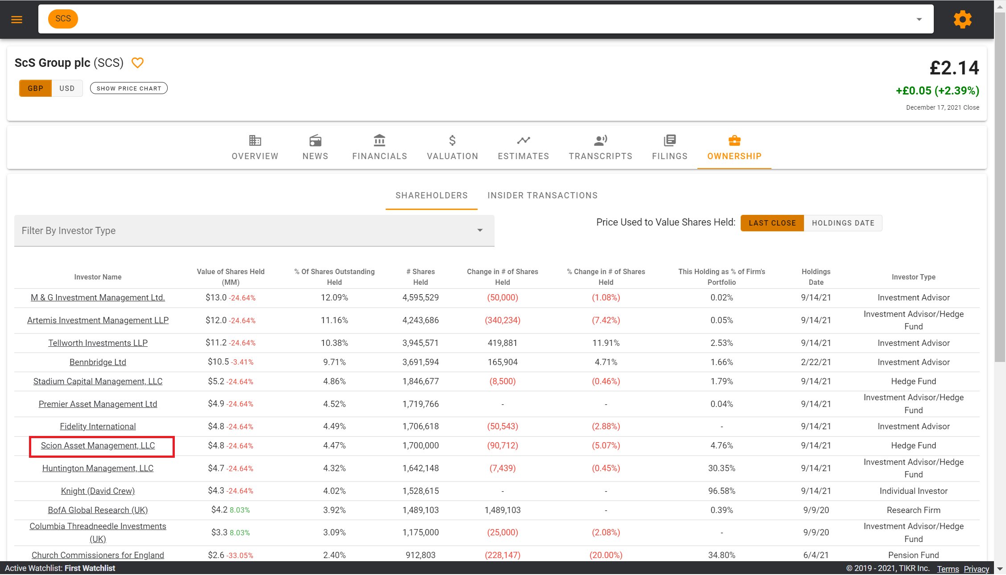Expand the ticker search dropdown arrow
The height and width of the screenshot is (575, 1006).
(919, 19)
